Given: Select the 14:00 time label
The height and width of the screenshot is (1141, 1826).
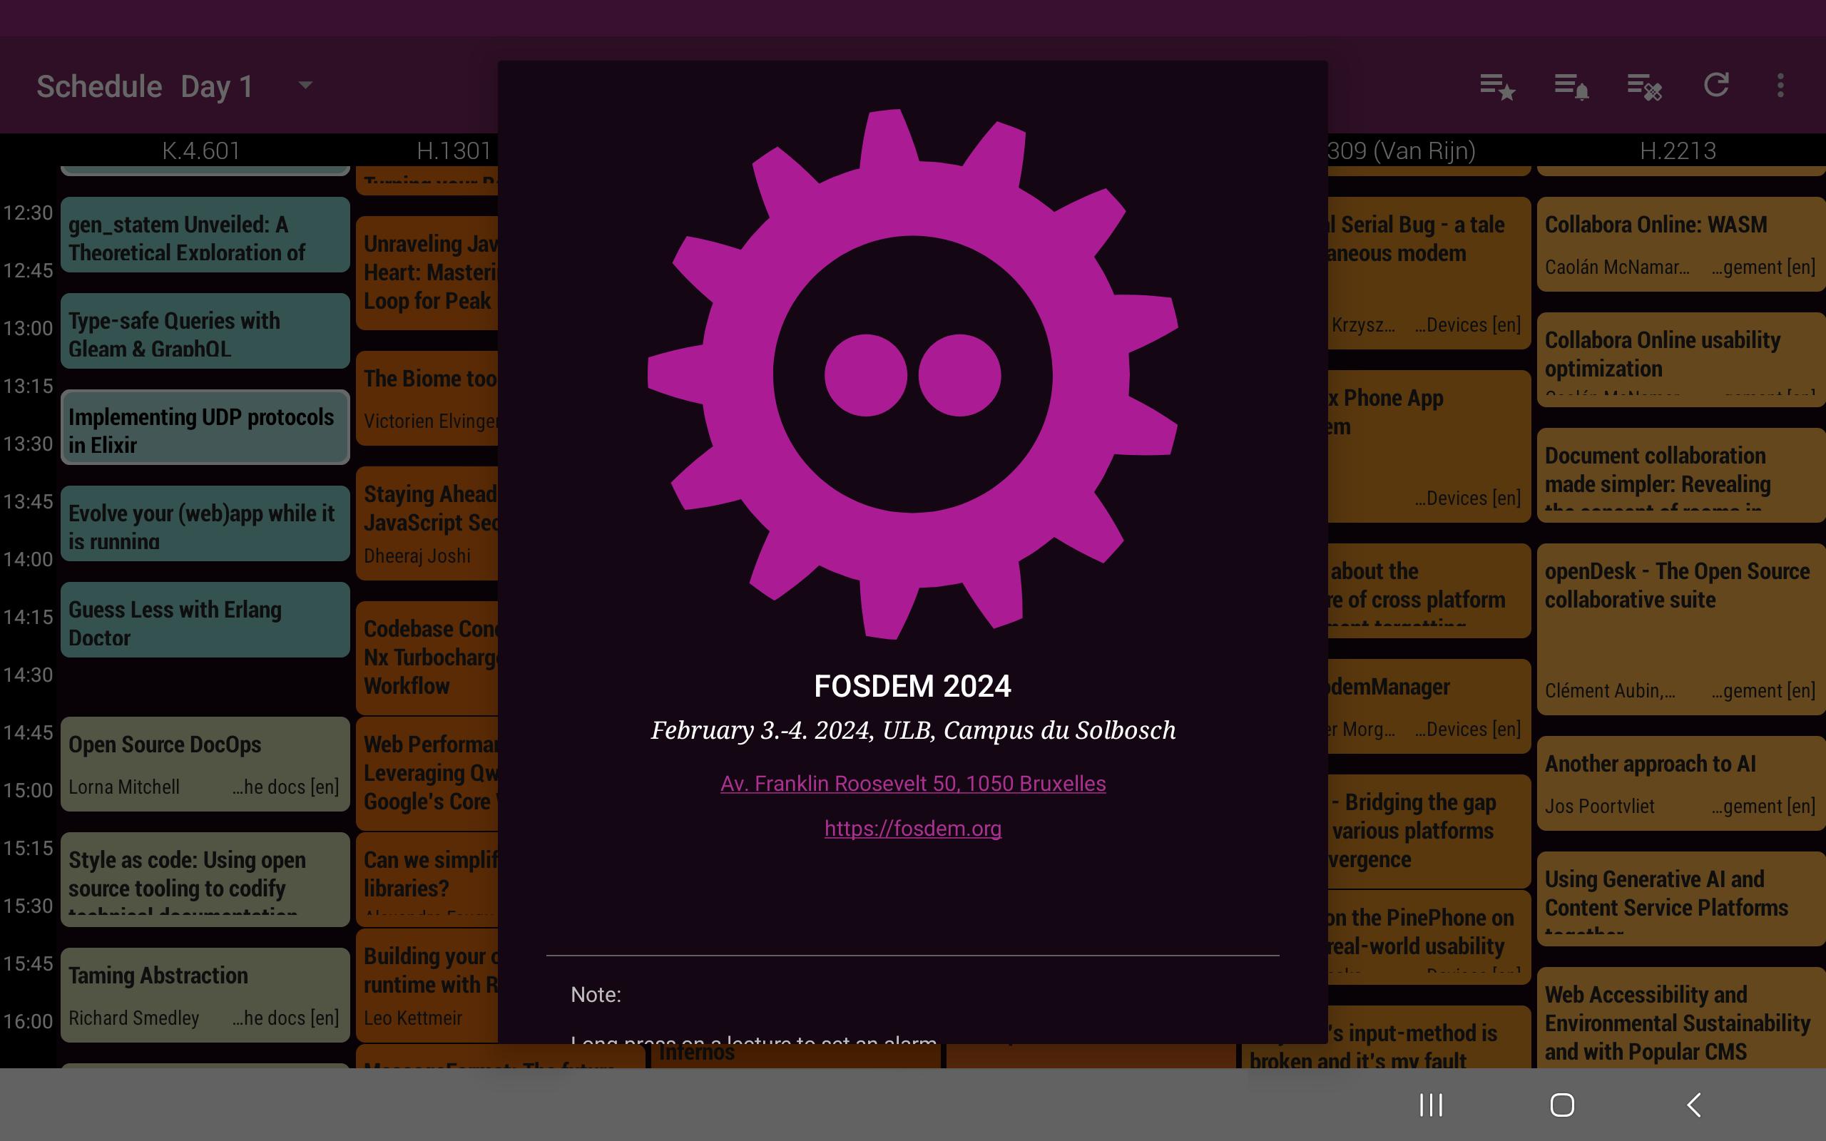Looking at the screenshot, I should pos(28,559).
